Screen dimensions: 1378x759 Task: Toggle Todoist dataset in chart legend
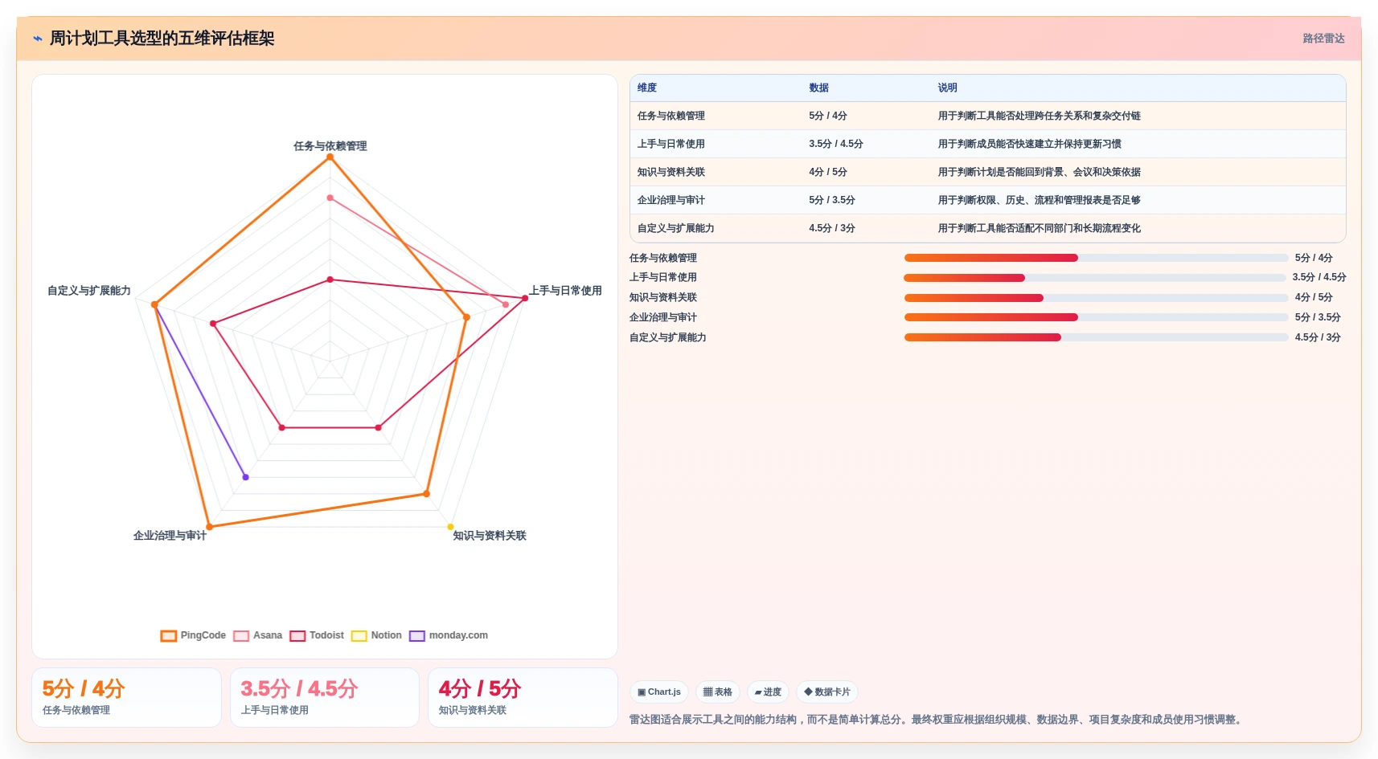coord(317,635)
